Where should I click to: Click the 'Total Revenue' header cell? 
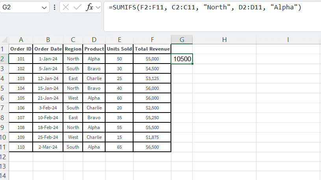(152, 49)
